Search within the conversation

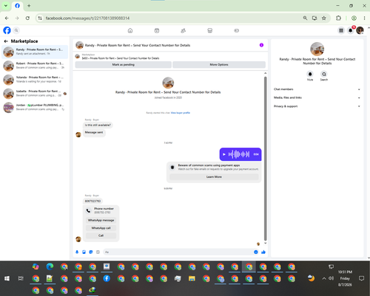coord(324,74)
